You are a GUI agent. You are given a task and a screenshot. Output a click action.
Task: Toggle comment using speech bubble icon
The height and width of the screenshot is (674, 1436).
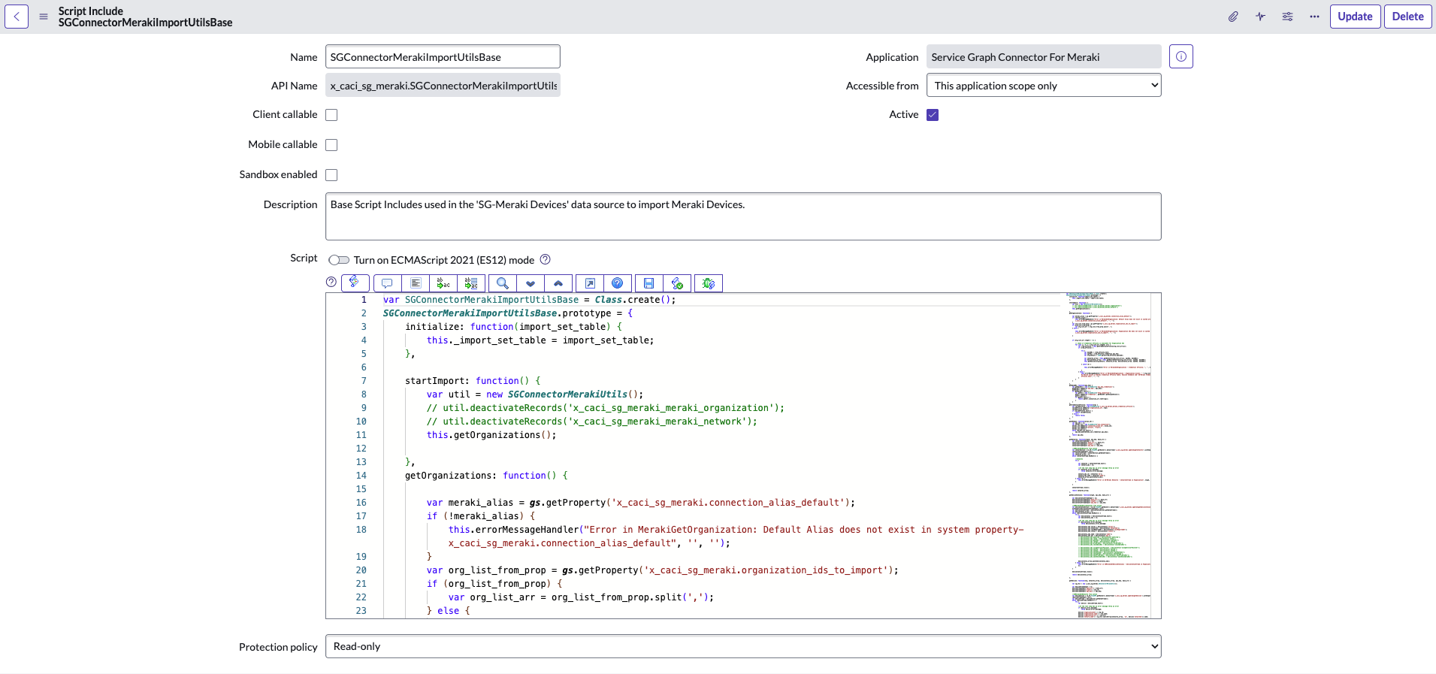pos(387,283)
